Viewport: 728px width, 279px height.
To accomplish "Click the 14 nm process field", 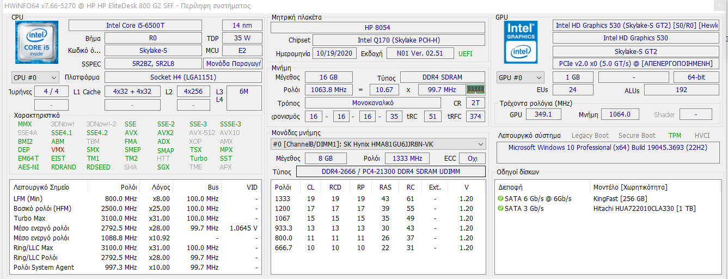I will (x=242, y=26).
